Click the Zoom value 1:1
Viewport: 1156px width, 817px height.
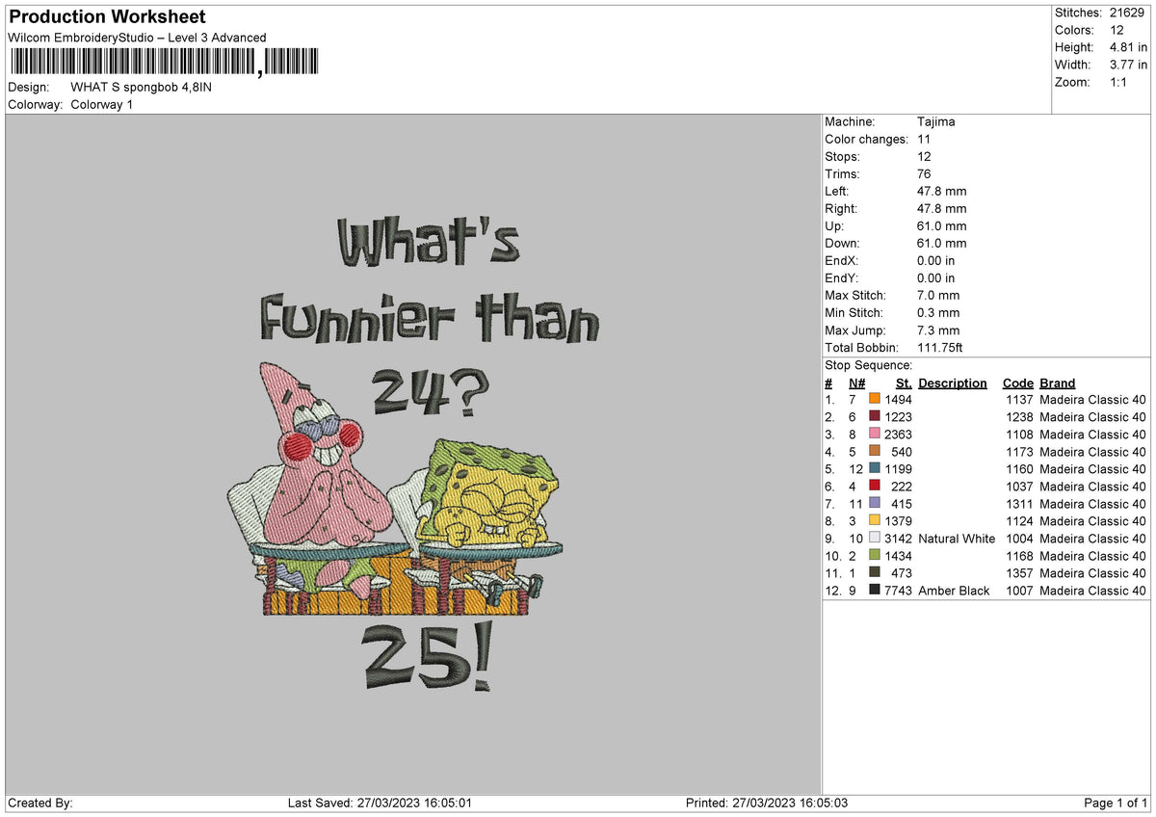click(1119, 82)
